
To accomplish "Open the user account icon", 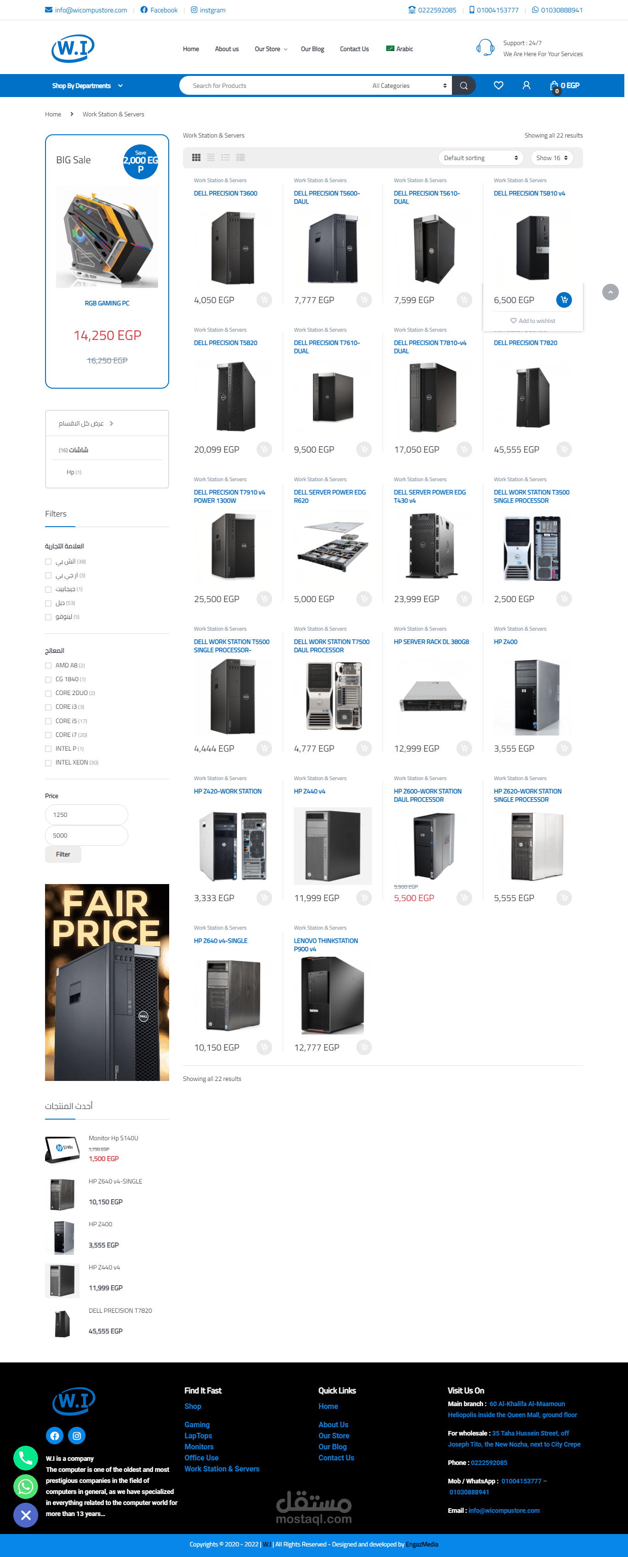I will (526, 86).
